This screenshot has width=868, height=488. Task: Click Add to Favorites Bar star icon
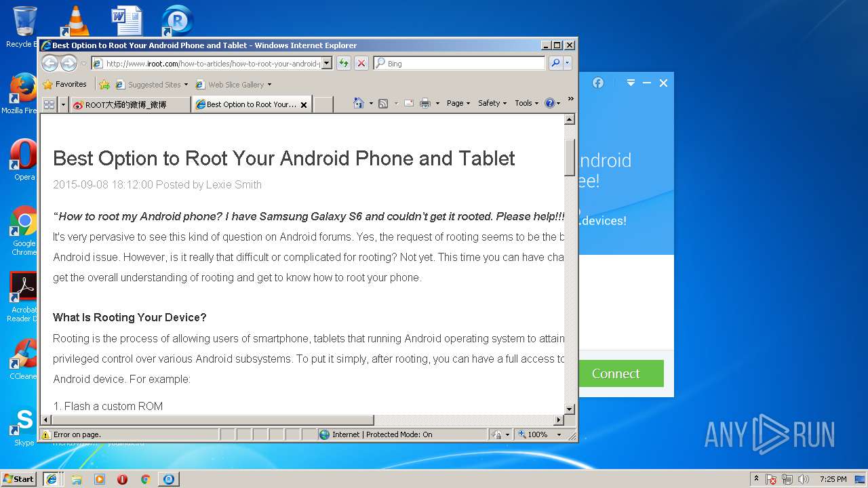tap(104, 85)
